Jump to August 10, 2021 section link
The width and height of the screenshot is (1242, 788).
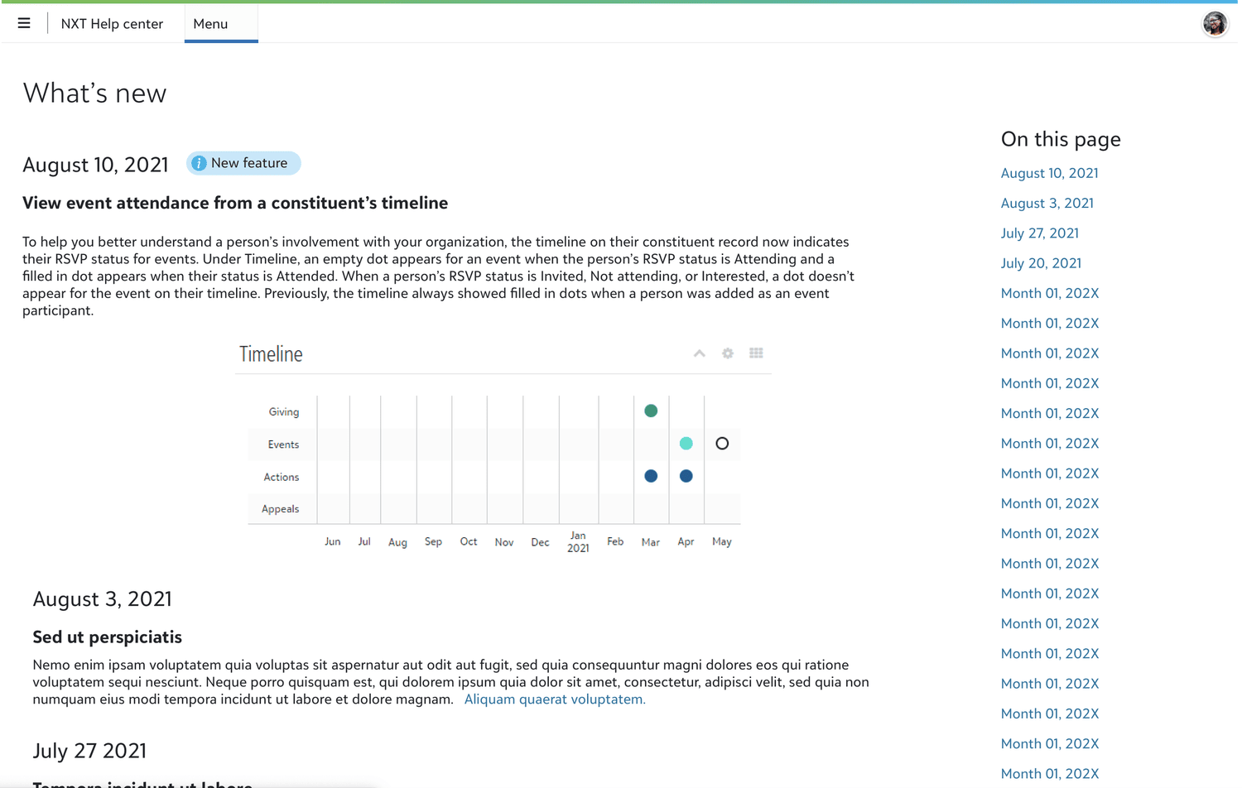click(x=1049, y=173)
